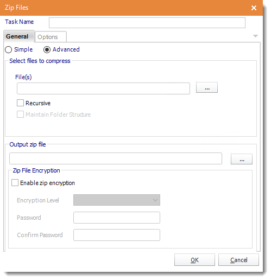Select the Simple radio option
The width and height of the screenshot is (271, 280).
point(9,49)
